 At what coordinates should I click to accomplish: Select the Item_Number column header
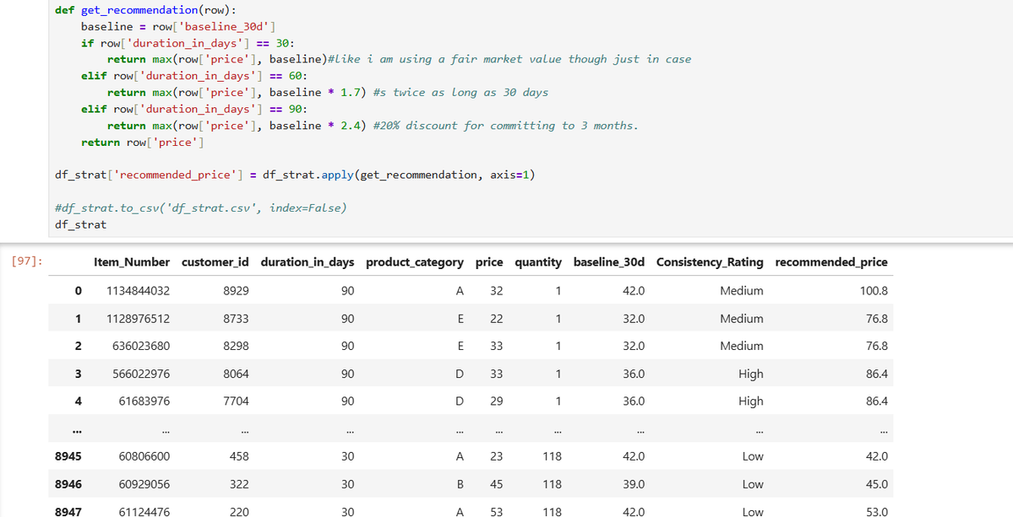(x=132, y=262)
